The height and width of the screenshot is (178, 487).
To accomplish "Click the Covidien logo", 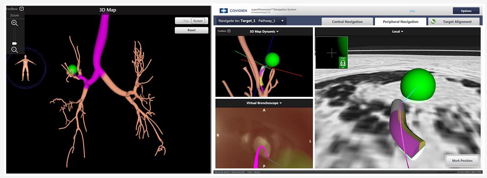I will tap(233, 10).
